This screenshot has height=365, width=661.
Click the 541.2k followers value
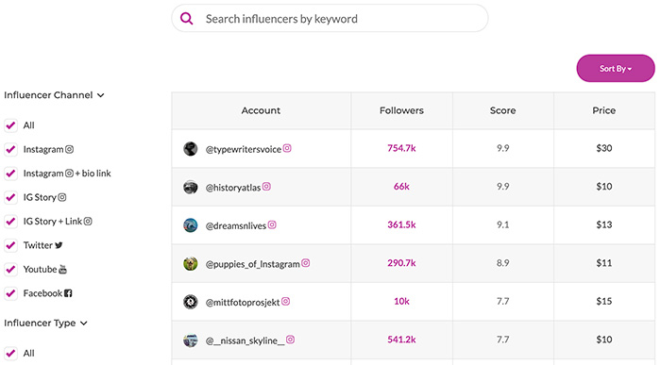pos(401,340)
